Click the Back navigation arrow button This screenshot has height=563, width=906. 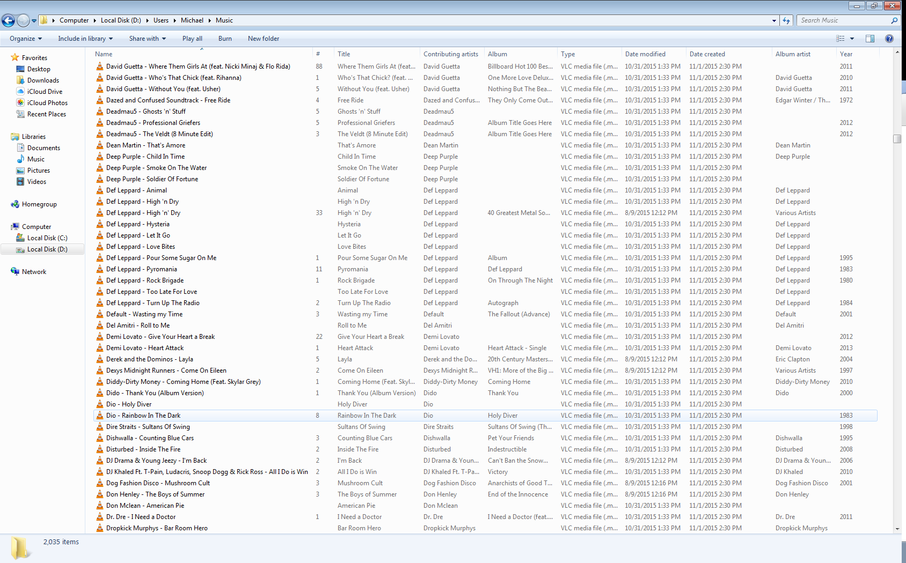coord(8,21)
